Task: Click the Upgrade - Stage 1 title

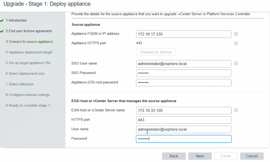Action: [x=47, y=4]
